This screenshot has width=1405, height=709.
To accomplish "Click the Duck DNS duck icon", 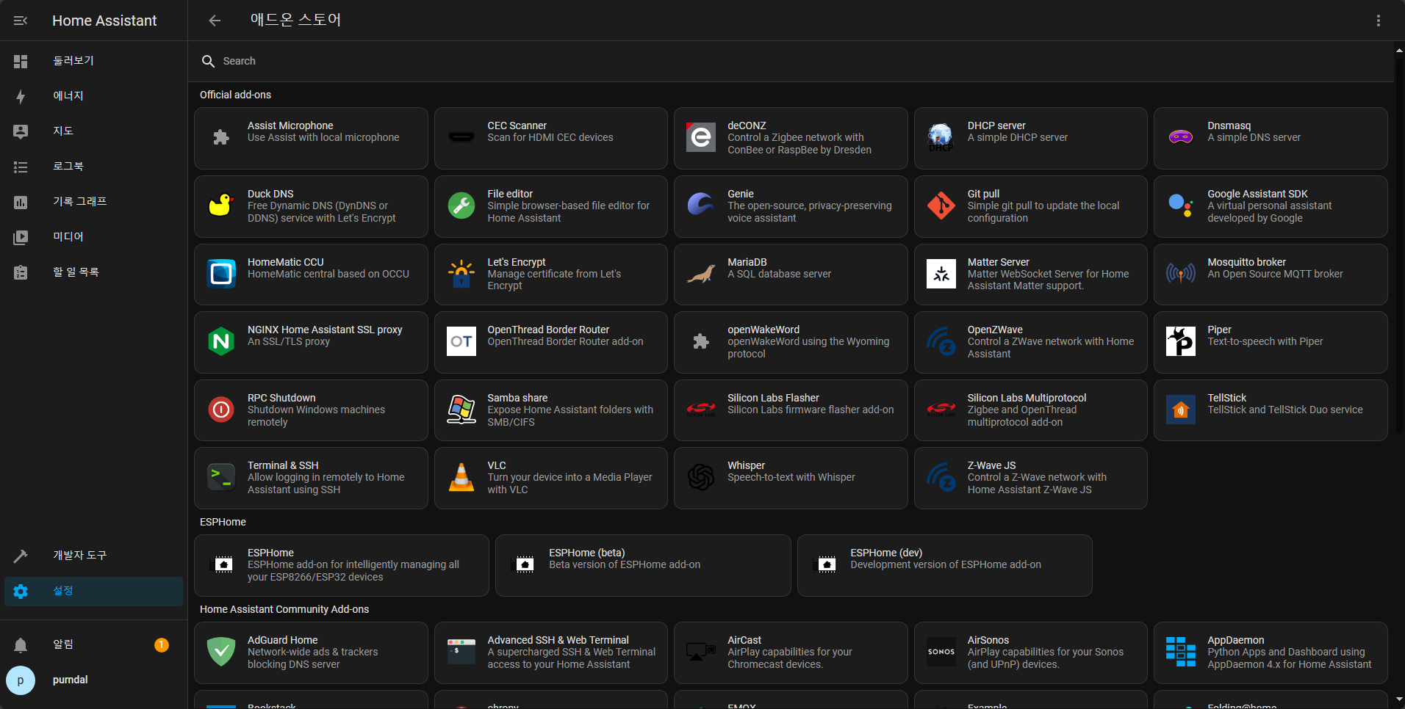I will coord(221,206).
